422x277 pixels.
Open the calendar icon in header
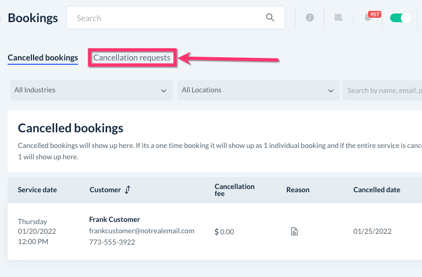click(339, 18)
